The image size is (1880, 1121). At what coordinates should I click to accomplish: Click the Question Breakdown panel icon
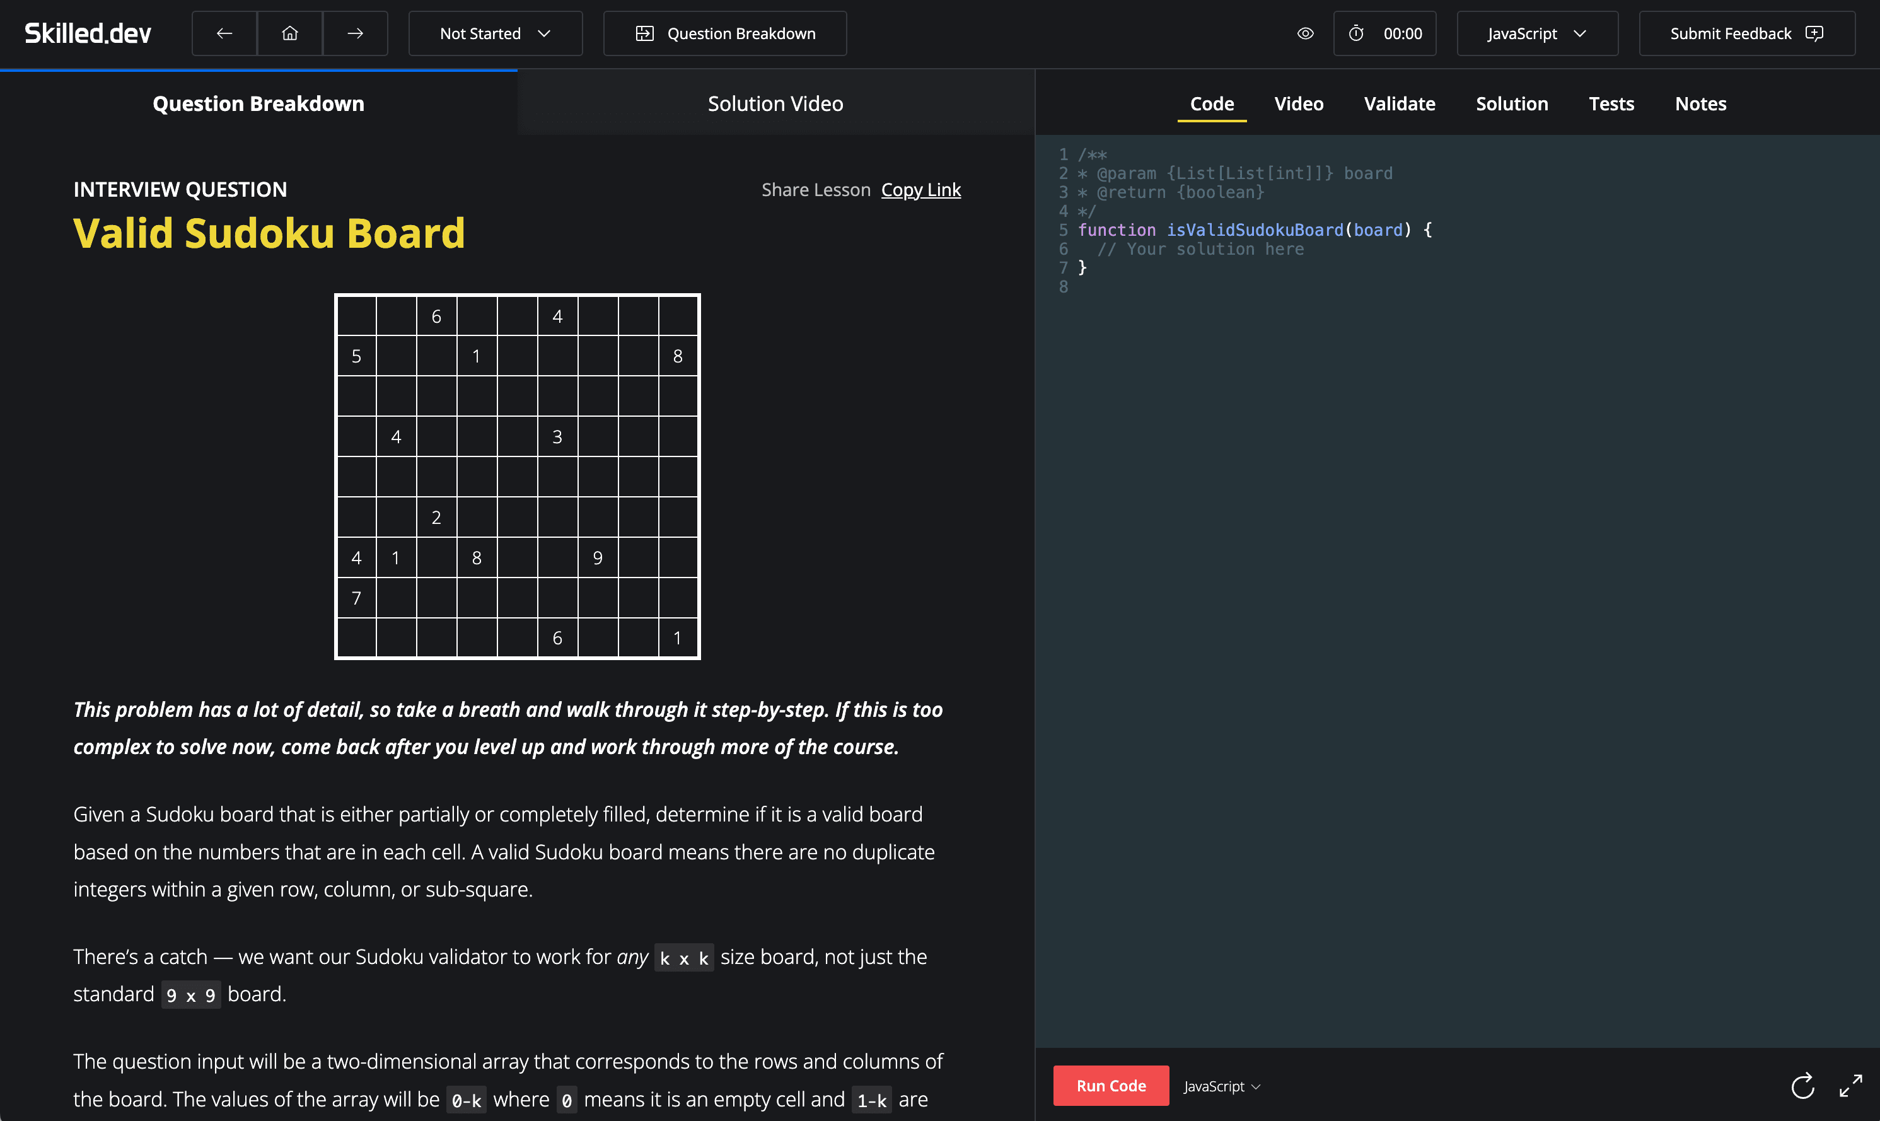(646, 33)
